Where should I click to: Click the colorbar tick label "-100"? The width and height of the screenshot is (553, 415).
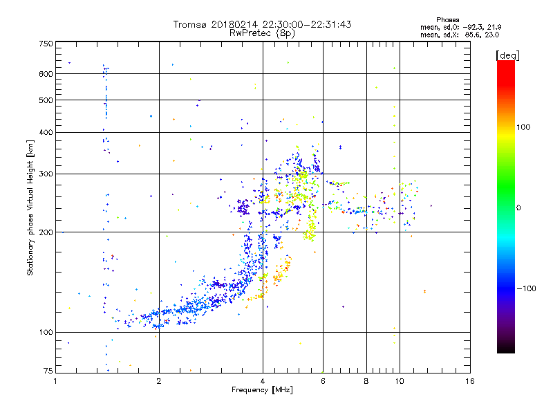pyautogui.click(x=526, y=288)
